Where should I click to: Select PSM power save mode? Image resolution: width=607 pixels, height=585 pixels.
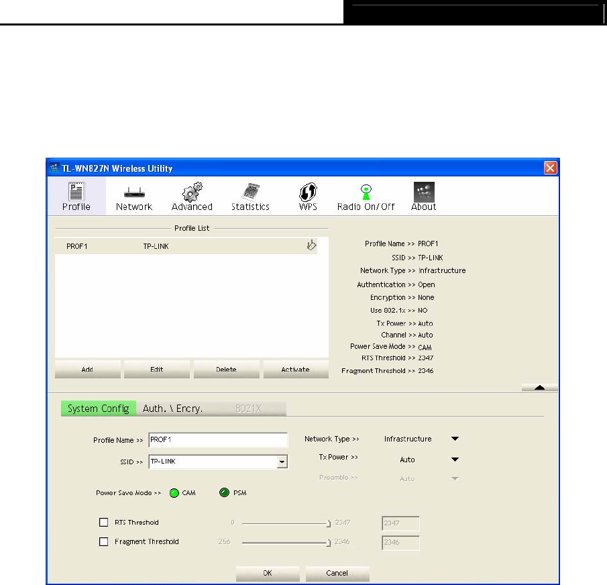pyautogui.click(x=224, y=492)
